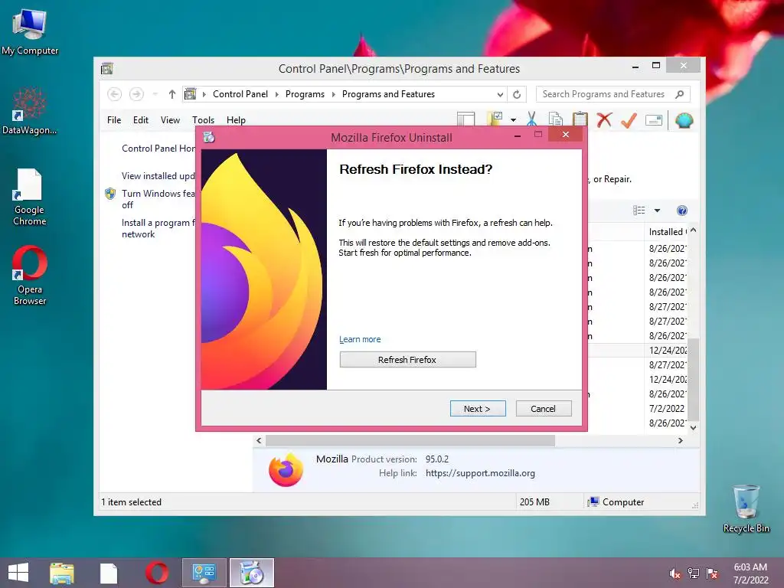Viewport: 784px width, 588px height.
Task: Open the Tools menu
Action: 203,120
